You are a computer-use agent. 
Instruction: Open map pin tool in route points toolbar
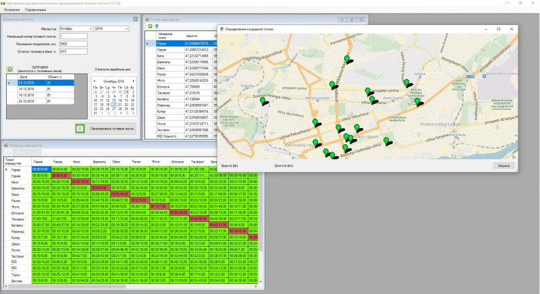tap(157, 26)
